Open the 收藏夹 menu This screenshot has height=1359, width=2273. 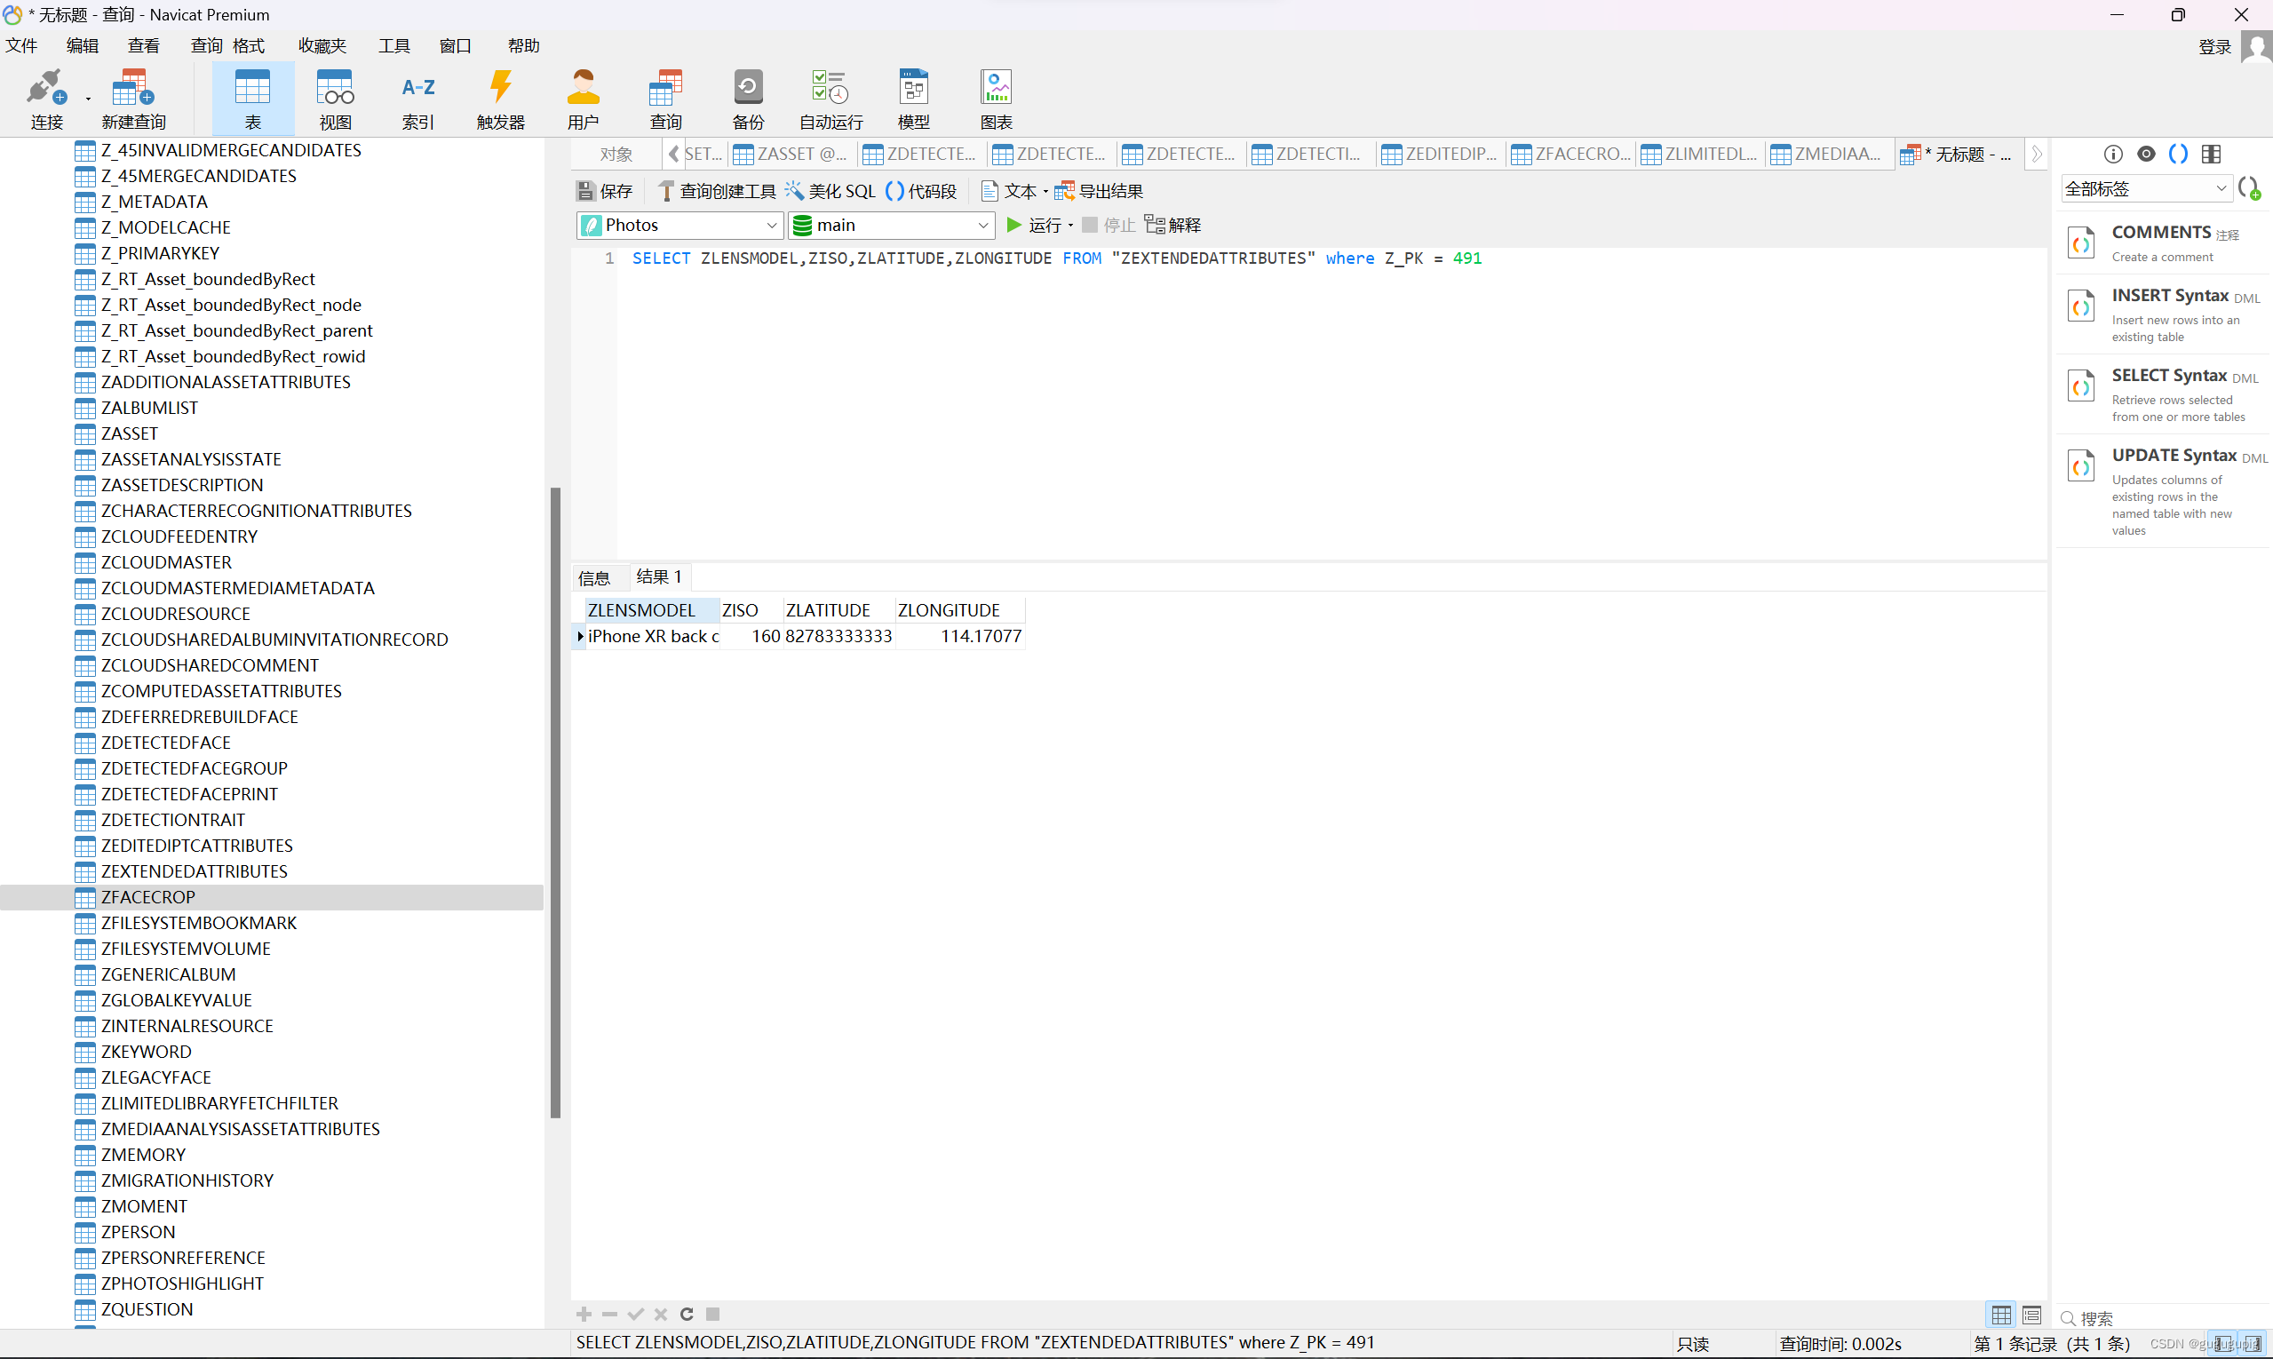[322, 46]
